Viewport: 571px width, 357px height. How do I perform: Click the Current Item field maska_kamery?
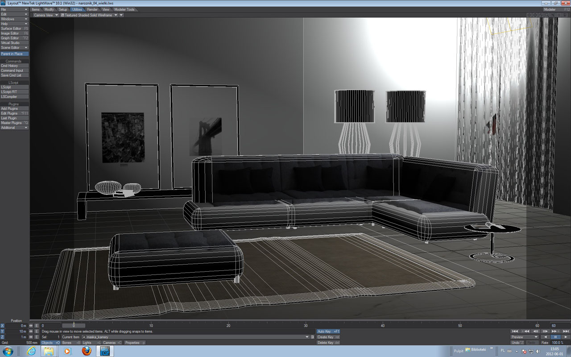tap(195, 337)
